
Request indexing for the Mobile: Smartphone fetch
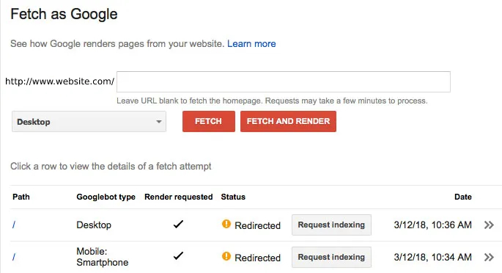point(331,257)
